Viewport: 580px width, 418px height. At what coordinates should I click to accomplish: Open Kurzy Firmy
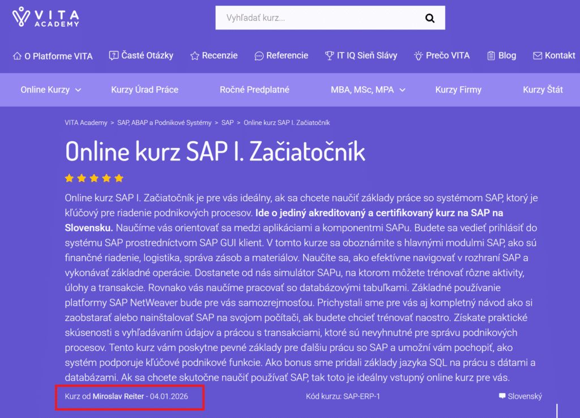click(x=458, y=90)
